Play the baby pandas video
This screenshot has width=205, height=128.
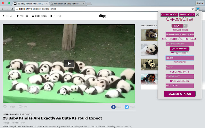(69, 63)
